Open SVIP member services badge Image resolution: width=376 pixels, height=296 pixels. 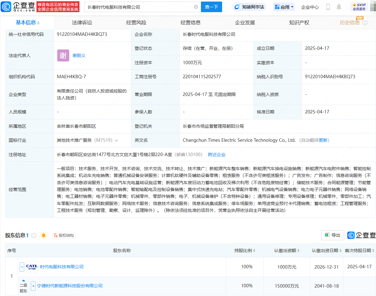point(359,7)
